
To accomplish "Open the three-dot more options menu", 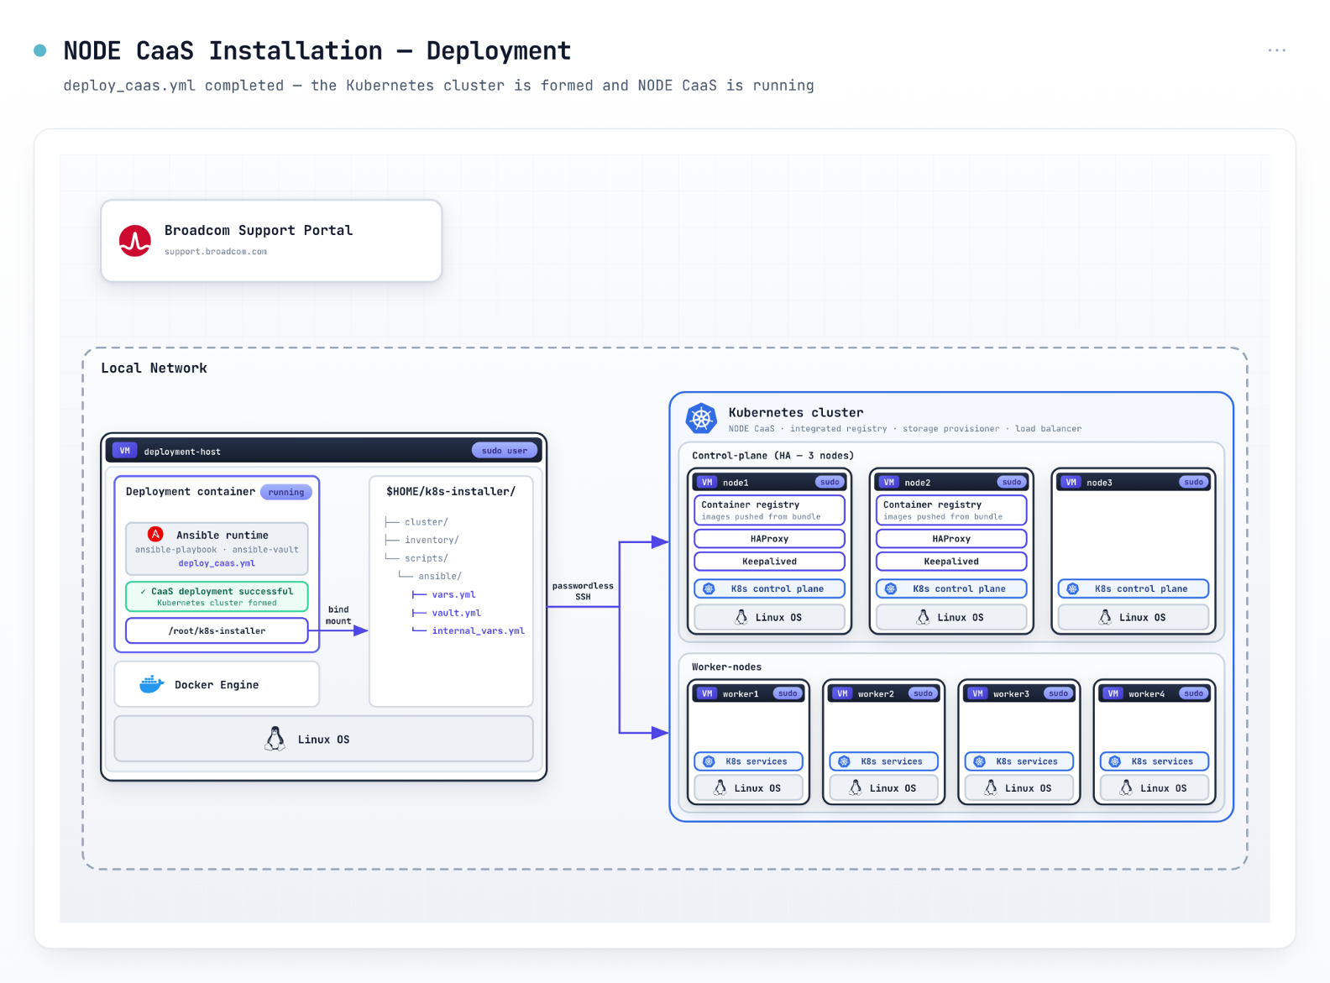I will [1276, 50].
